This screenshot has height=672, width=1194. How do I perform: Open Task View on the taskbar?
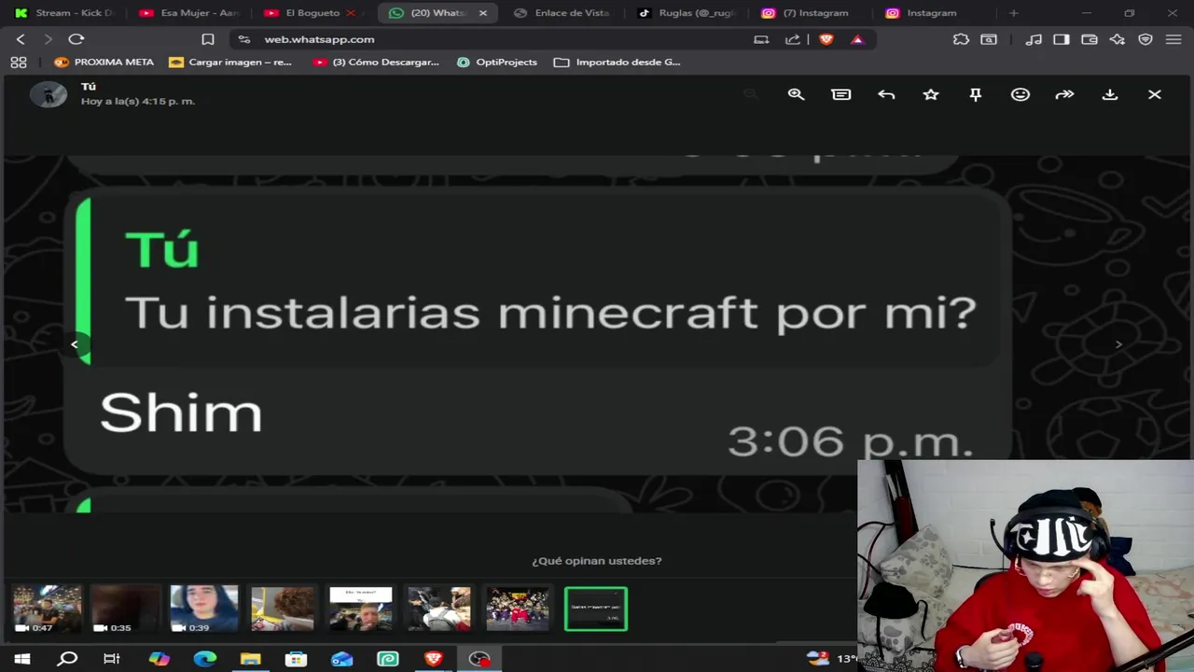[x=112, y=659]
